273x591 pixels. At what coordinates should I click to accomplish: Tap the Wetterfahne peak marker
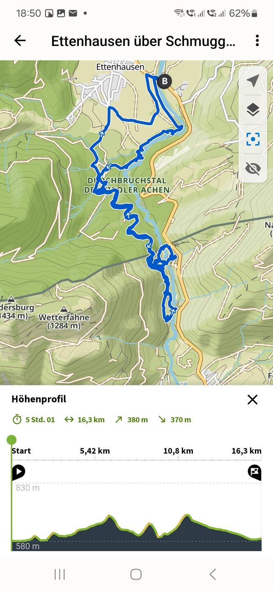tap(64, 309)
